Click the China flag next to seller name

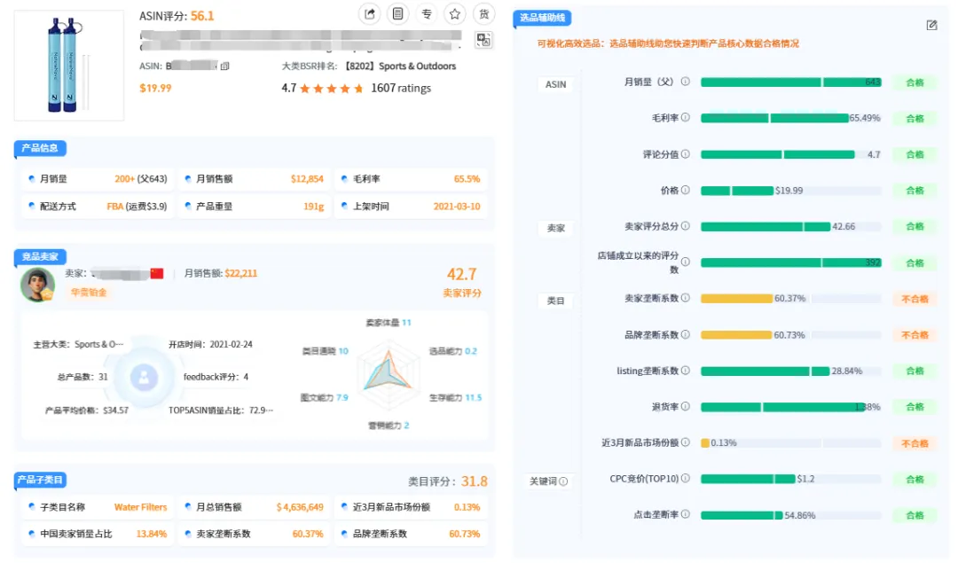click(157, 274)
